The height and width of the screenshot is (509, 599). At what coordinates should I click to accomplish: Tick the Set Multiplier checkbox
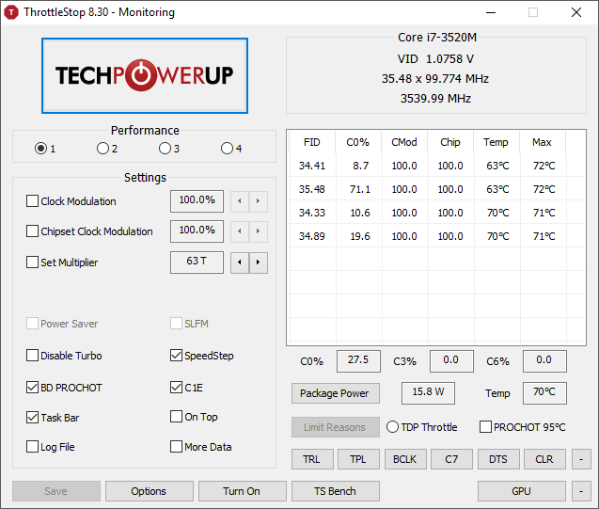[33, 262]
